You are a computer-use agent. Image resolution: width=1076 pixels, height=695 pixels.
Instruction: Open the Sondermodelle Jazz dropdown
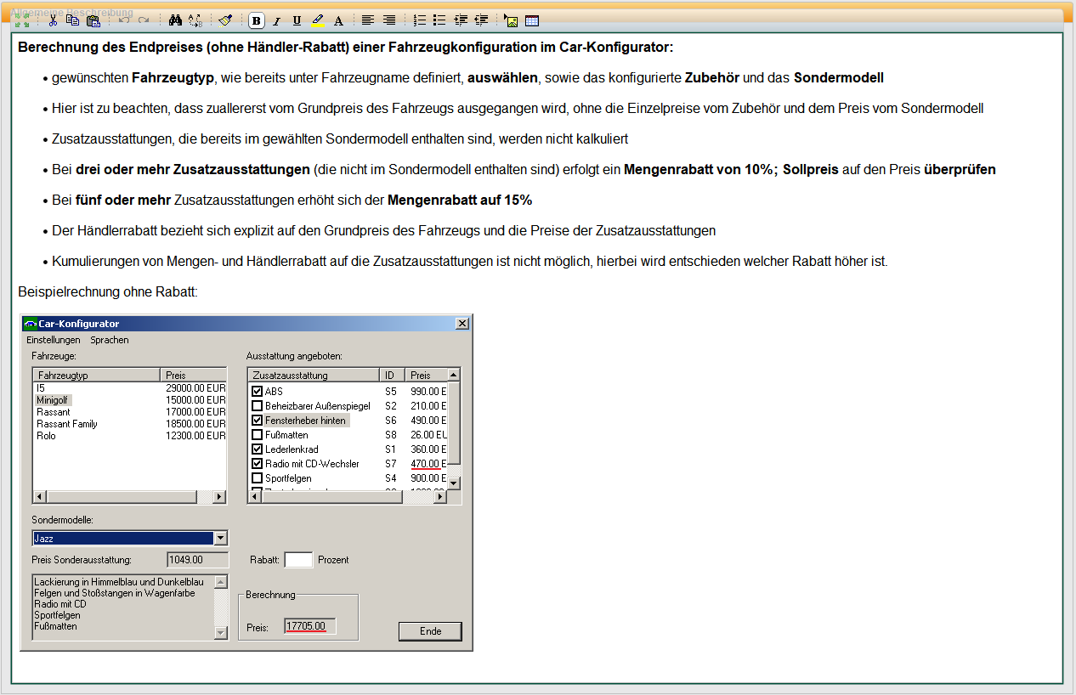(221, 538)
